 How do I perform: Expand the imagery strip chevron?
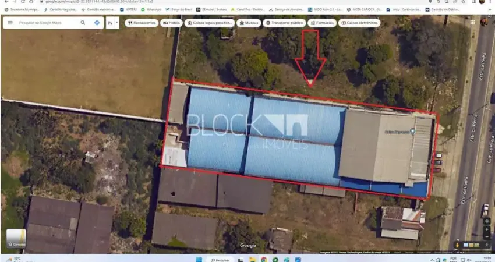coord(486,245)
